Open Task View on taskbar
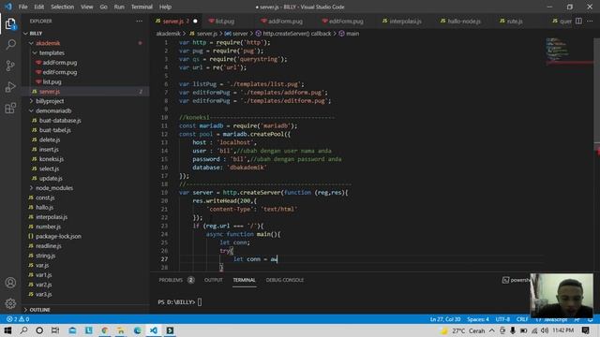Image resolution: width=600 pixels, height=337 pixels. click(x=55, y=330)
